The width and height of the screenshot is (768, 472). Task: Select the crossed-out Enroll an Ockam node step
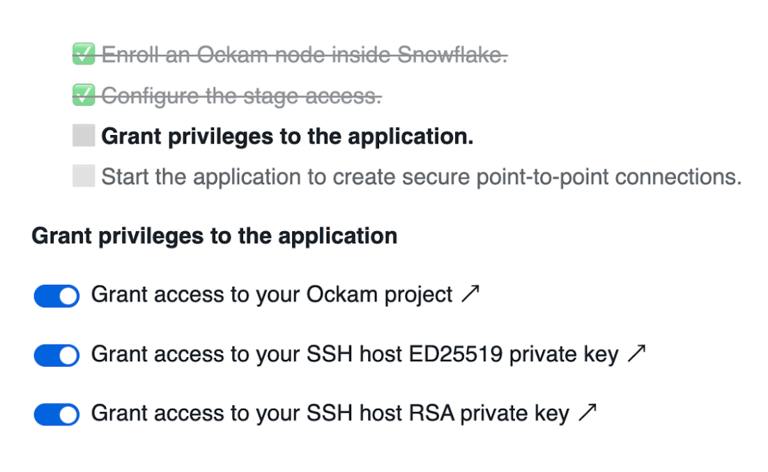pos(305,55)
